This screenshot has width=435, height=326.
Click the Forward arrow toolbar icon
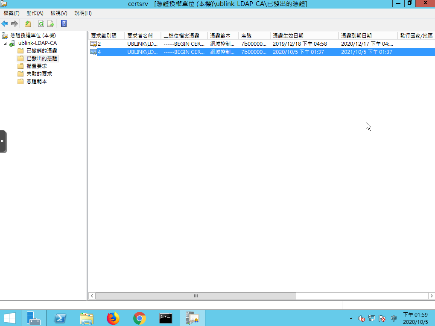[15, 24]
